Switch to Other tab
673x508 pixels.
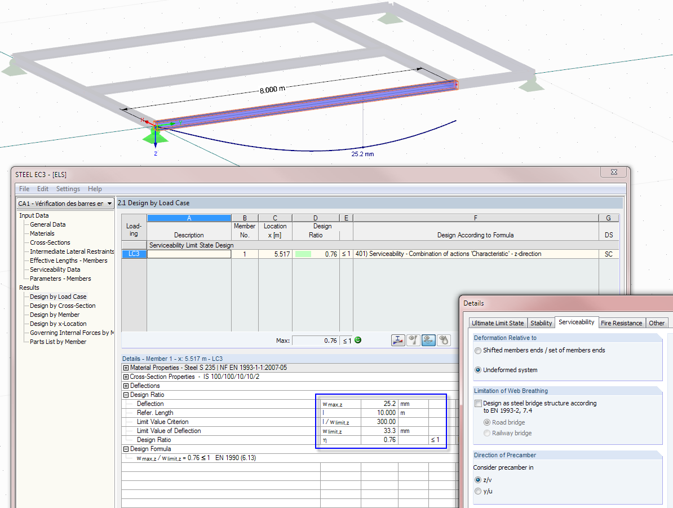click(x=656, y=323)
